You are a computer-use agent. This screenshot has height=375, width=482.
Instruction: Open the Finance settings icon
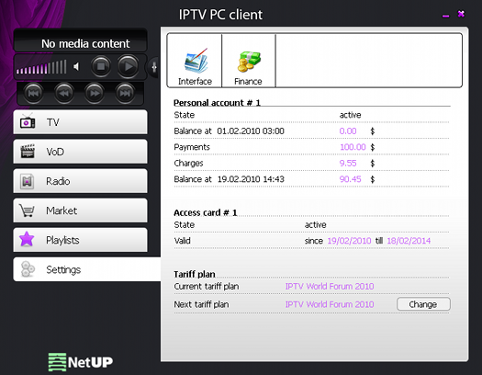point(249,61)
